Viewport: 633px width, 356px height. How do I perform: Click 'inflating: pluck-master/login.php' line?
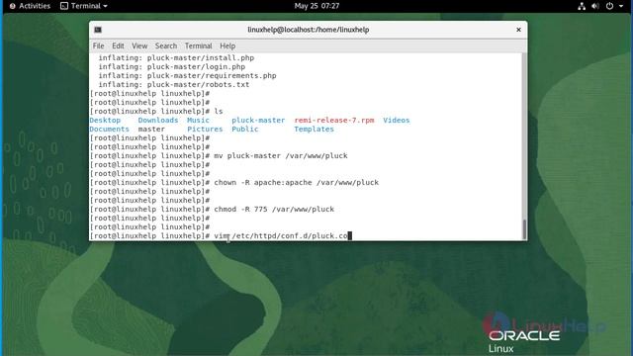click(x=172, y=67)
